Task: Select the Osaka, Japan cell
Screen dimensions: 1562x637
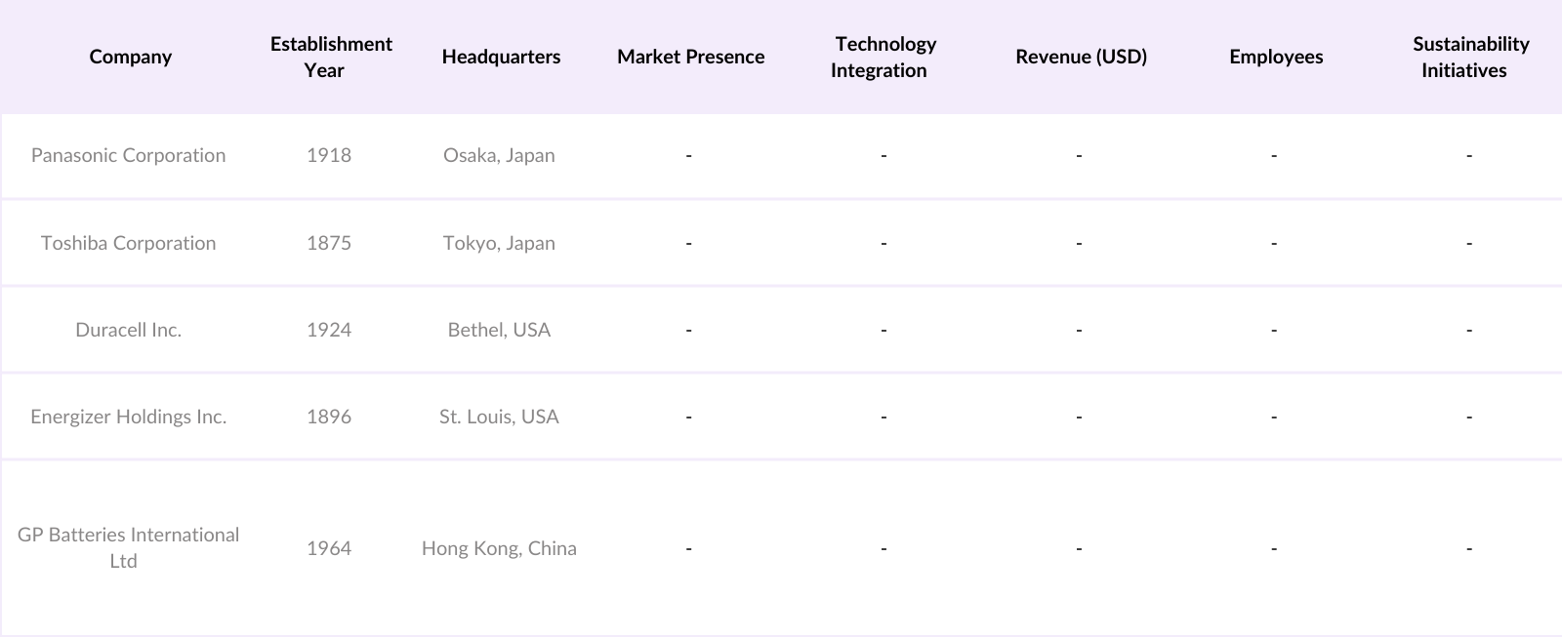Action: pos(499,155)
